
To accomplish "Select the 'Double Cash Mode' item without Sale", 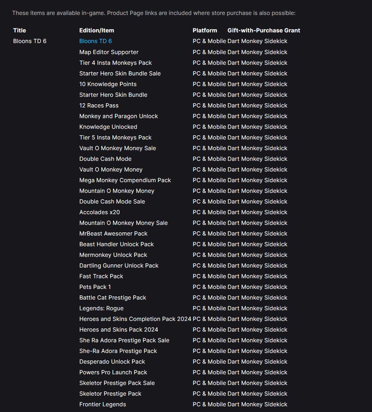I will pyautogui.click(x=105, y=159).
